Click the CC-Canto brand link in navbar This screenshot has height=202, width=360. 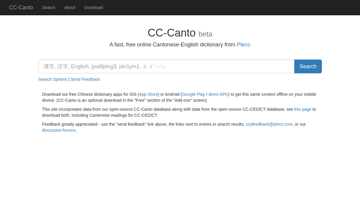pyautogui.click(x=21, y=7)
